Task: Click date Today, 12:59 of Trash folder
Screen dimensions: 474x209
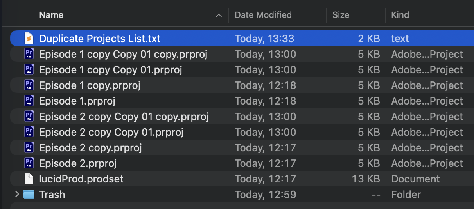Action: click(x=266, y=195)
